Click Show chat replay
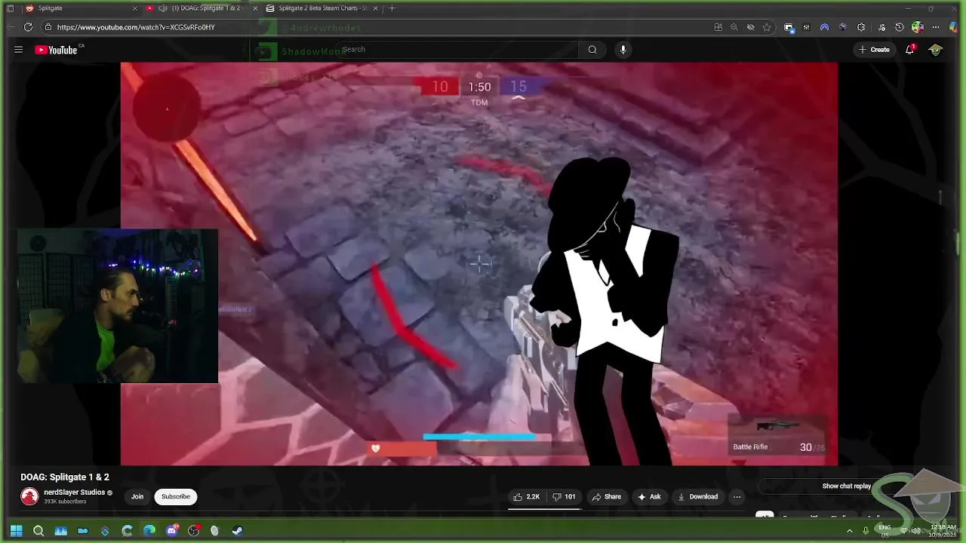Screen dimensions: 966x543 846,486
